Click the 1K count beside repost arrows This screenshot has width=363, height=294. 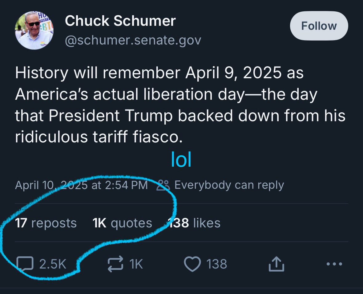point(136,264)
